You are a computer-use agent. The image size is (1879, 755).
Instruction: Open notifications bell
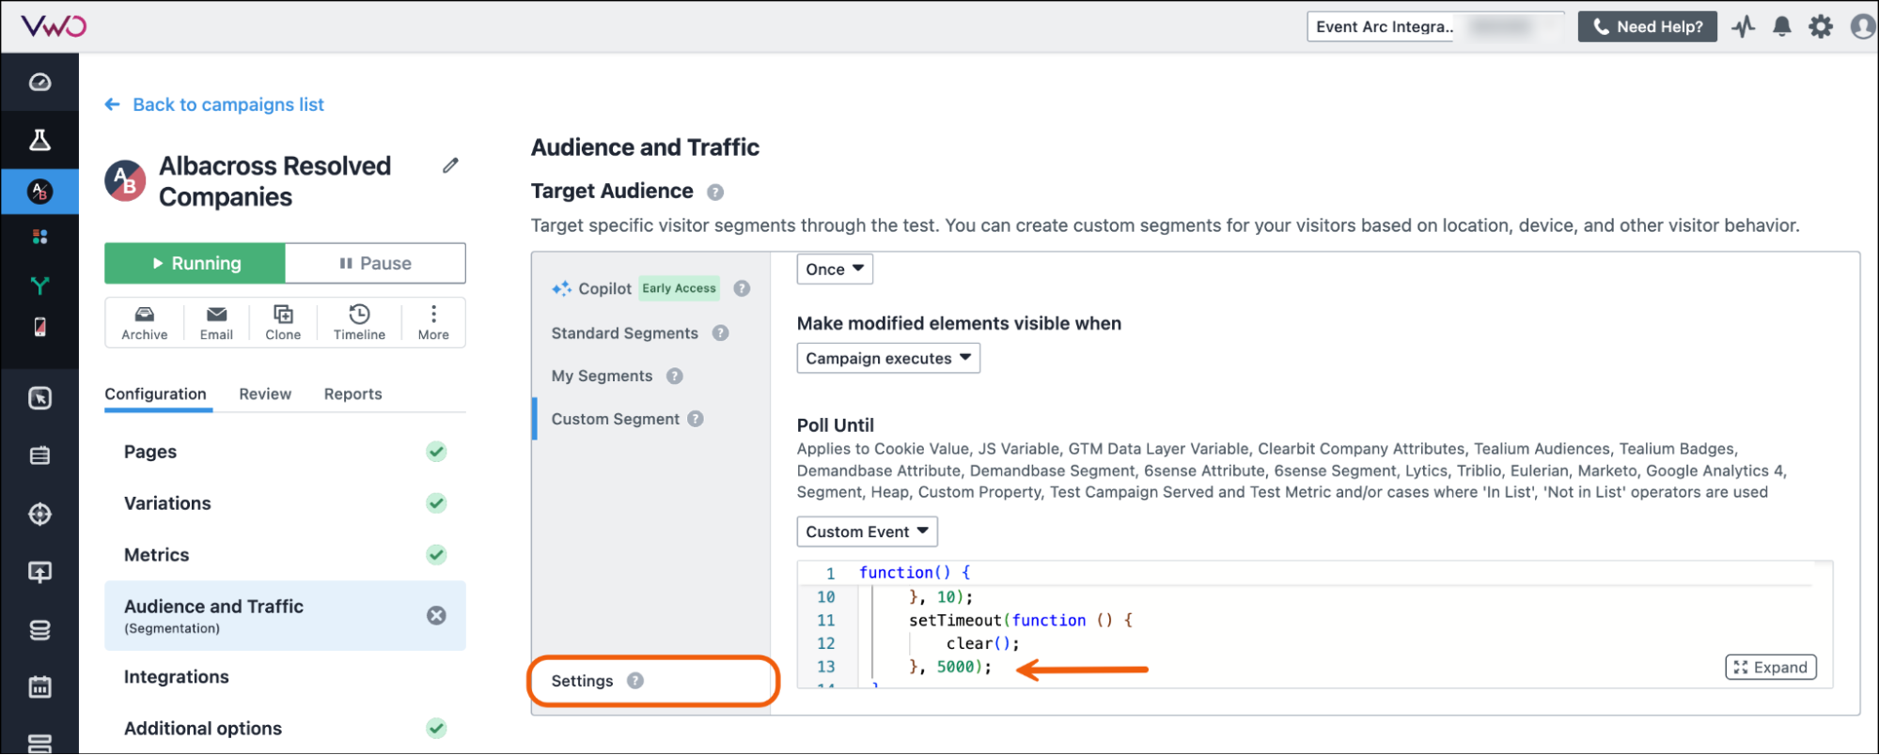tap(1781, 26)
